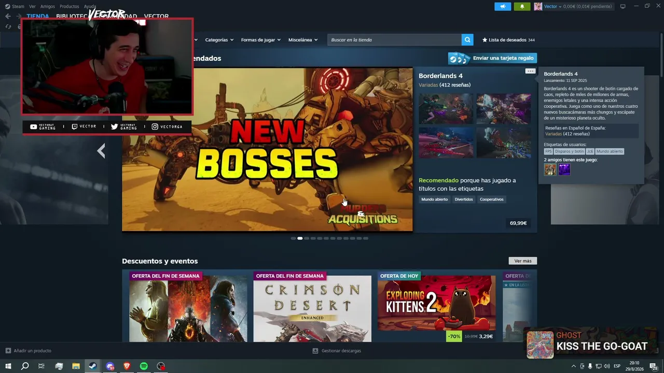Open the Borderlands 4 New Bosses featured image
The height and width of the screenshot is (373, 664).
[267, 149]
